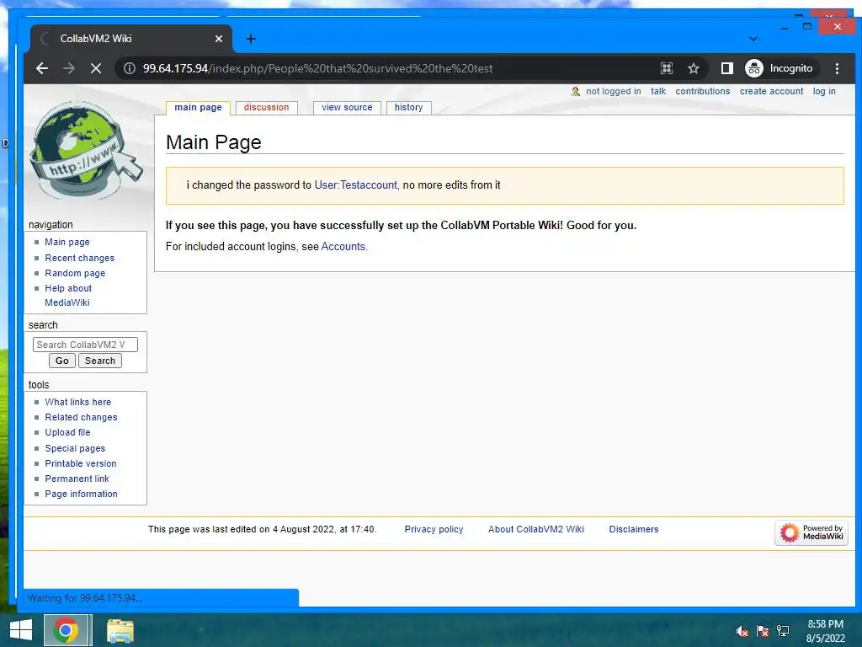Image resolution: width=862 pixels, height=647 pixels.
Task: Open the Action Center flag icon
Action: click(x=763, y=631)
